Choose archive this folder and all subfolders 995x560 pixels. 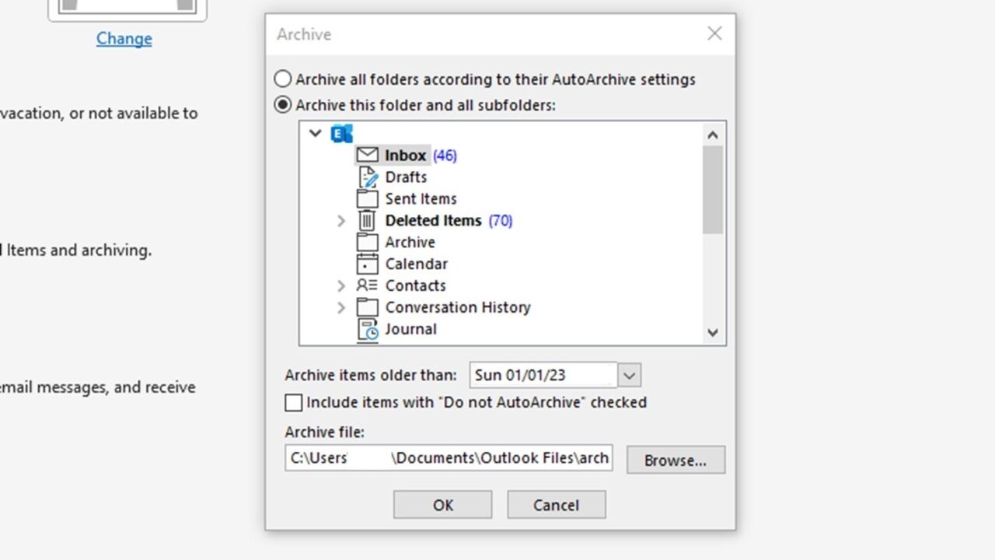point(282,104)
